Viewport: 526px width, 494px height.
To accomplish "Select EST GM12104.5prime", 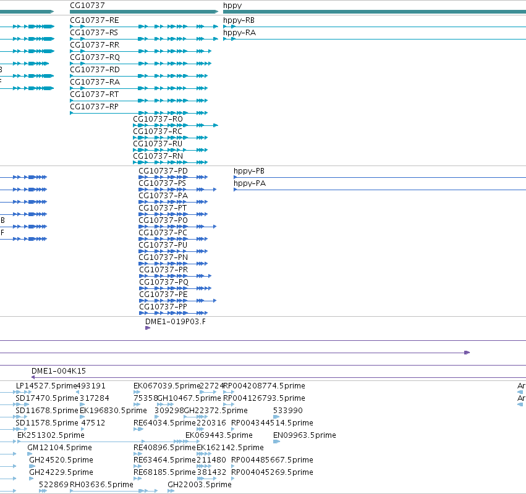I will pyautogui.click(x=60, y=448).
